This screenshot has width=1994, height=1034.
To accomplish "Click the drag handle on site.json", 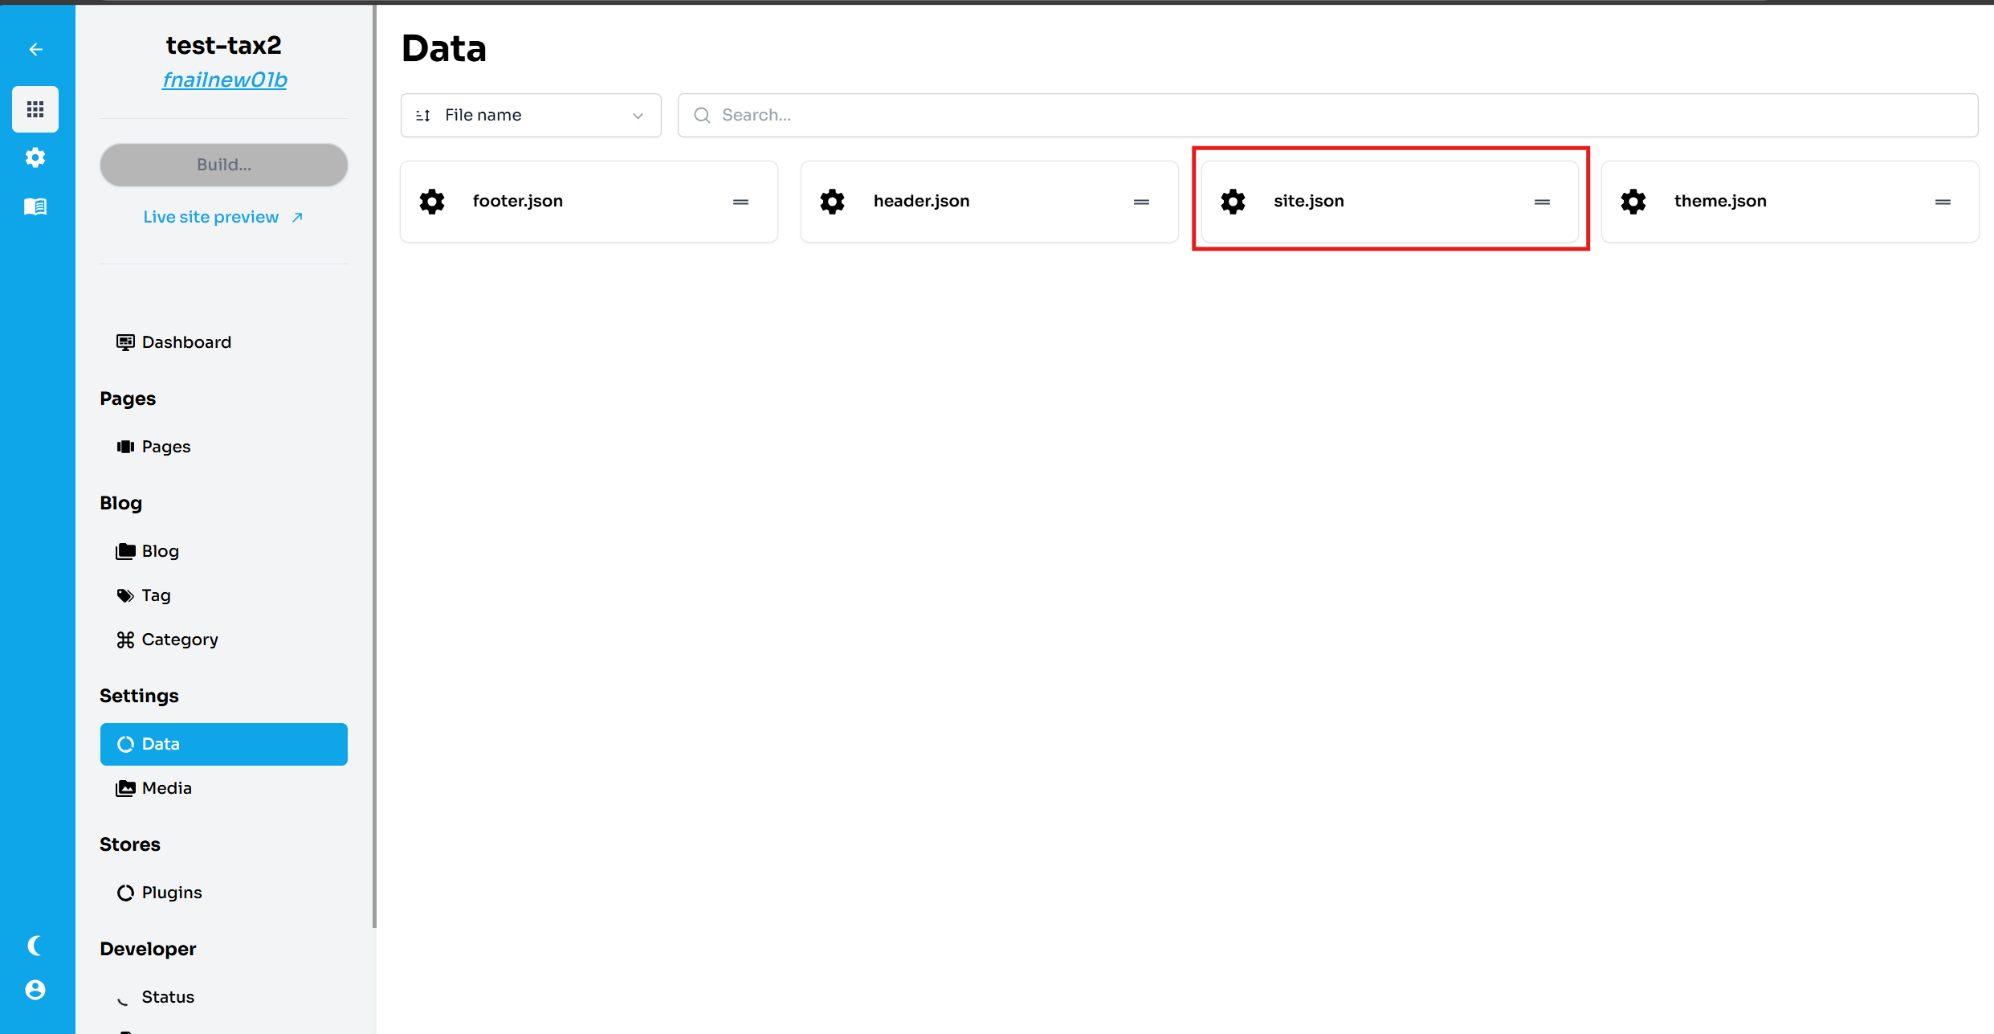I will coord(1542,202).
